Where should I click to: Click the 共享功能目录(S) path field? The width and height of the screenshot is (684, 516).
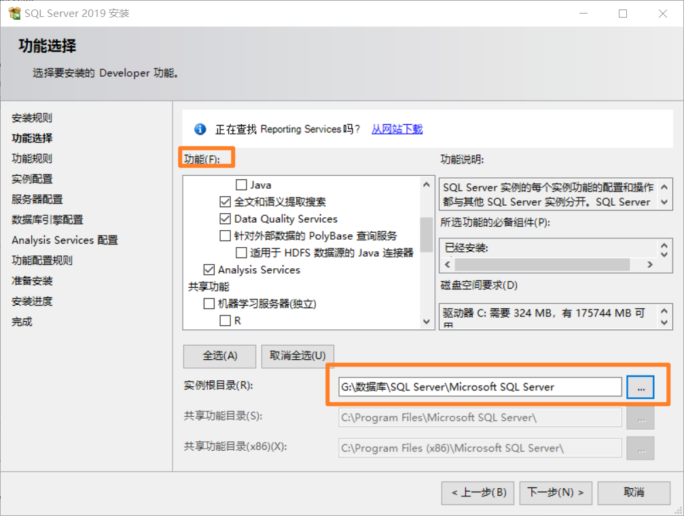480,418
